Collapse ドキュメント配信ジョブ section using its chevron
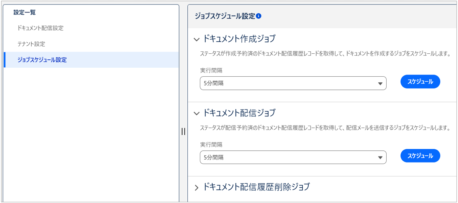The width and height of the screenshot is (458, 203). (196, 113)
